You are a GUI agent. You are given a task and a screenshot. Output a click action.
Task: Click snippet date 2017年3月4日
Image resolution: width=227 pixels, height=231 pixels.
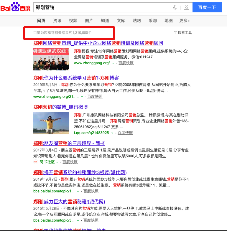(45, 150)
